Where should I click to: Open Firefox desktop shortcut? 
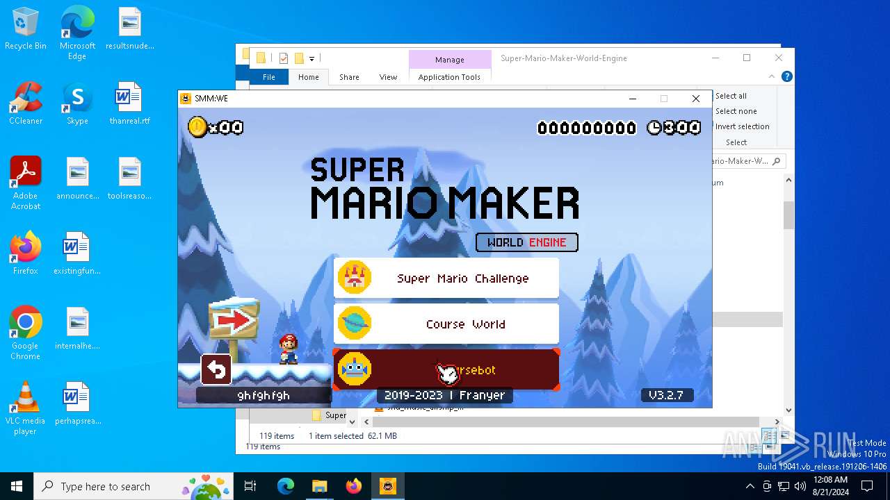tap(26, 254)
